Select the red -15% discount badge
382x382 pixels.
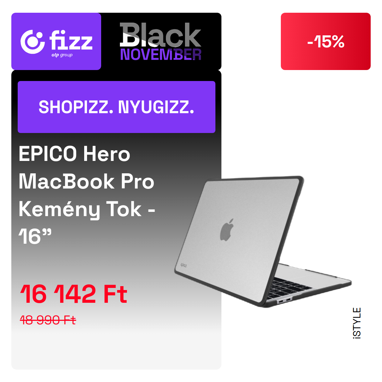325,41
